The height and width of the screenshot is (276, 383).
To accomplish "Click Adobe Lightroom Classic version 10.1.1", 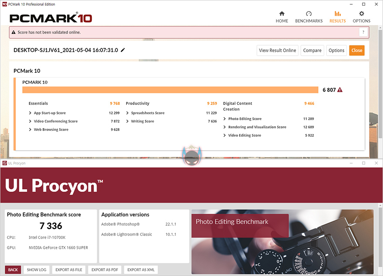I will [x=171, y=235].
